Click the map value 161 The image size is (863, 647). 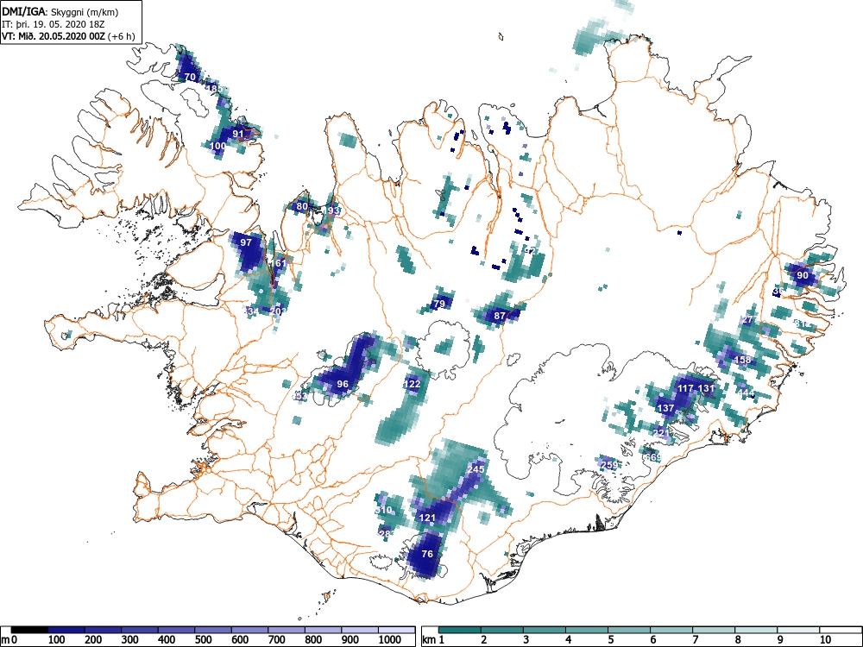click(279, 263)
